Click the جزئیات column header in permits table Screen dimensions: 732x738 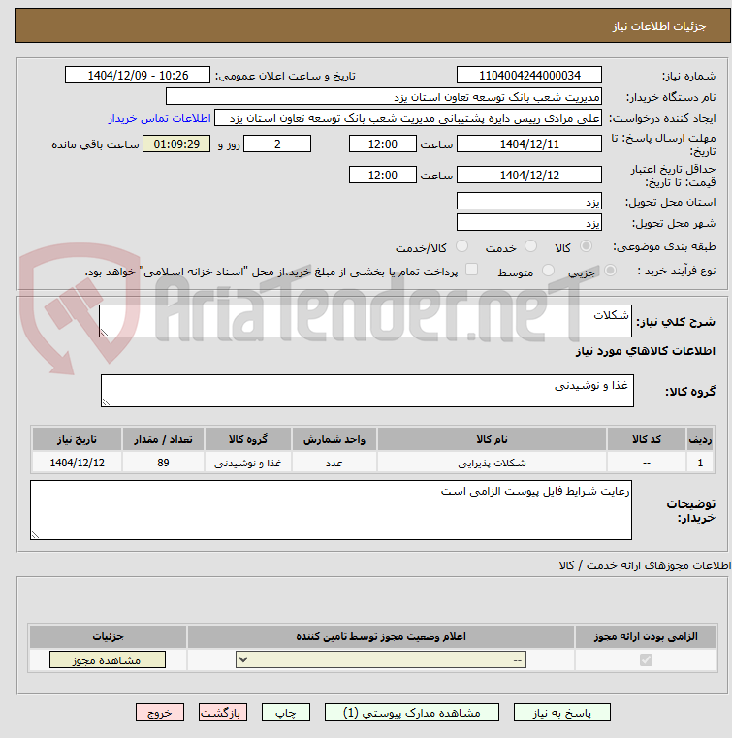click(x=108, y=636)
